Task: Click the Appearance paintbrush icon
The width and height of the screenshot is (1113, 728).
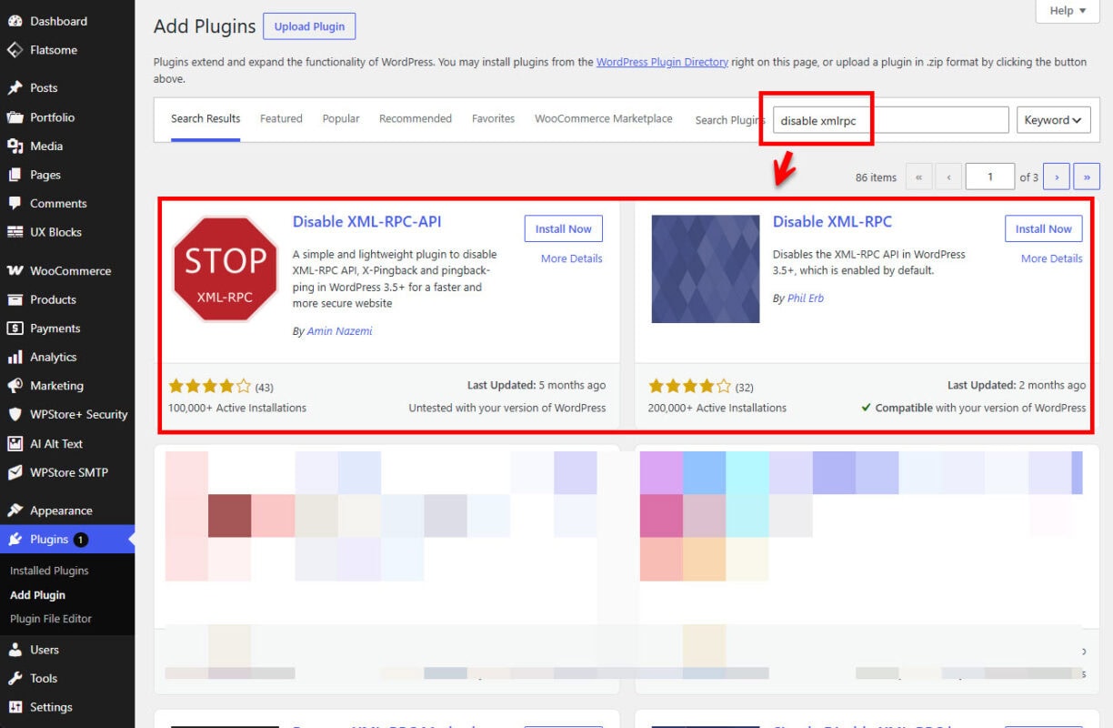Action: click(x=15, y=511)
